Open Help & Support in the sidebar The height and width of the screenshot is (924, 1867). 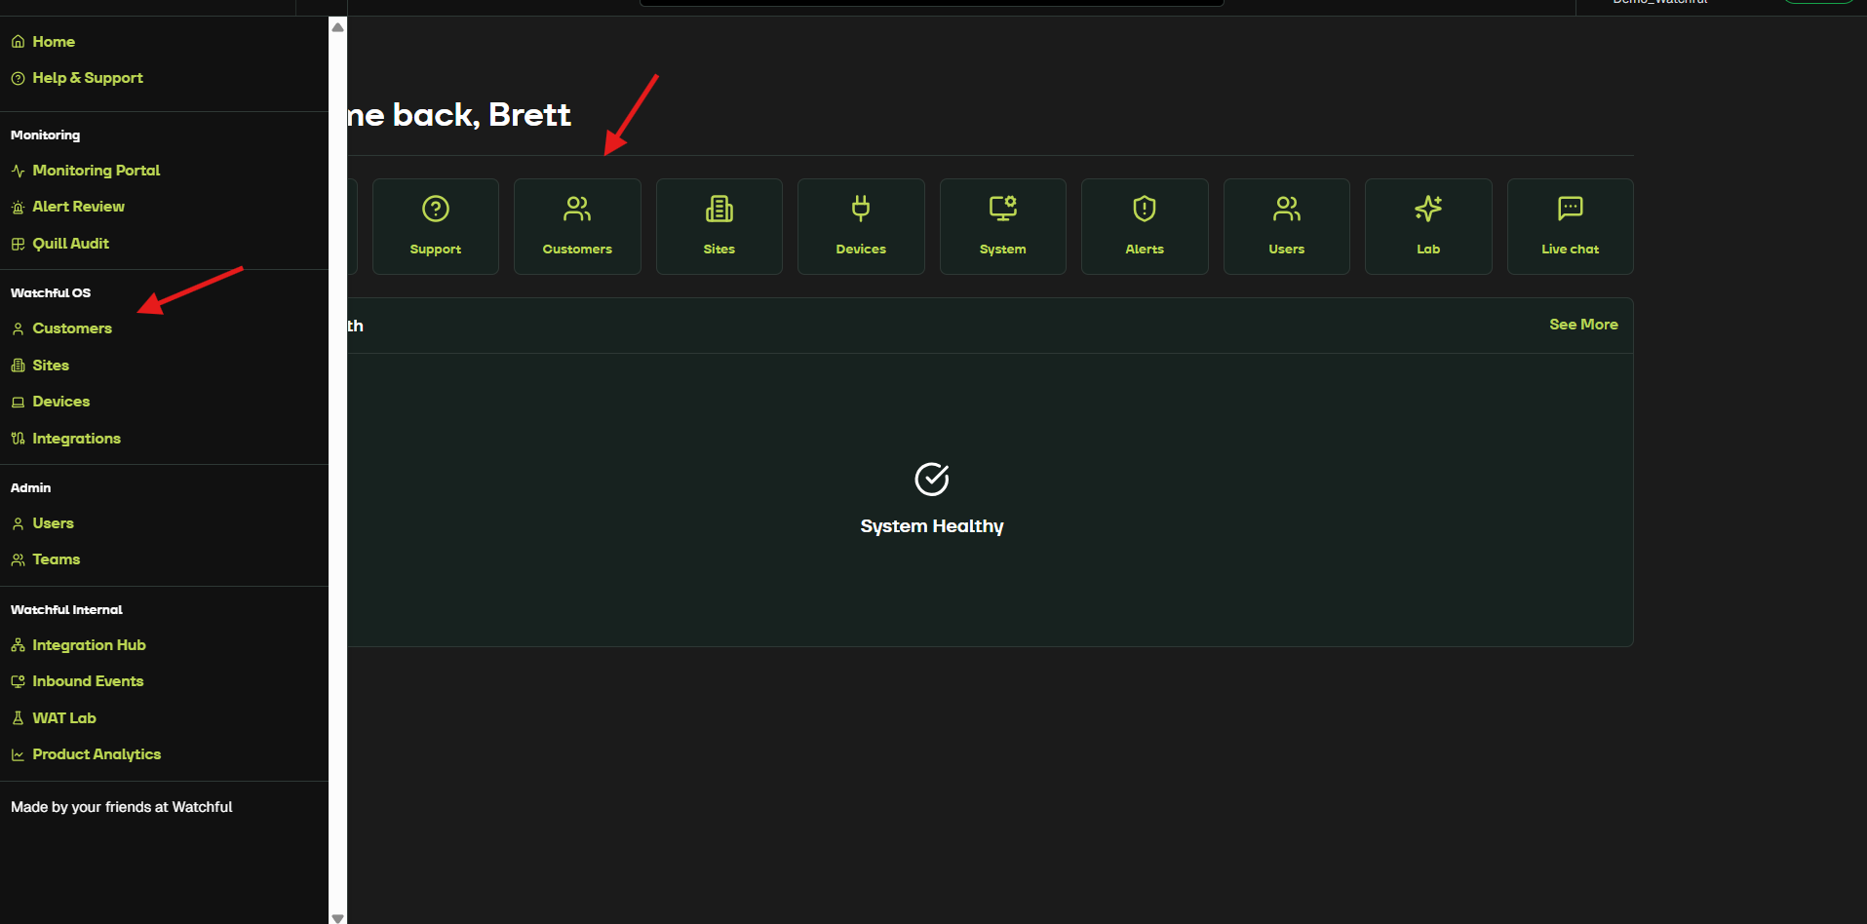88,78
